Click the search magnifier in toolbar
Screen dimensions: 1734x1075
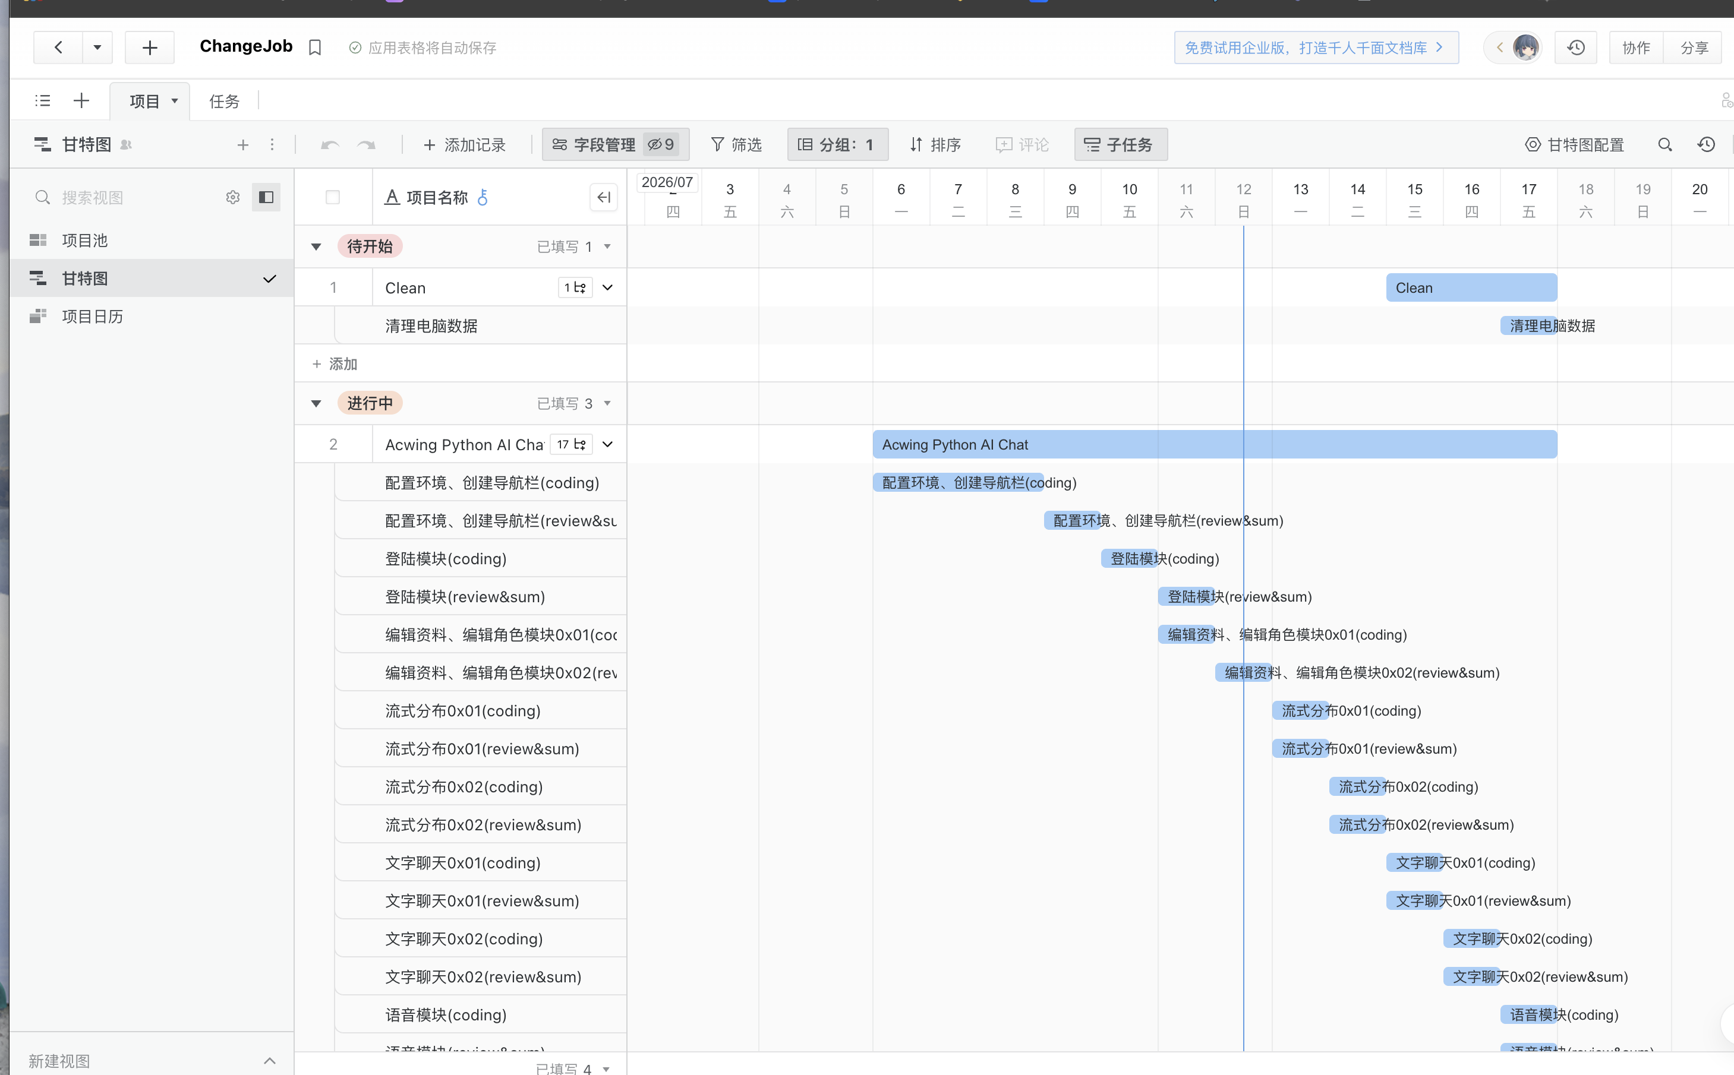pos(1664,145)
